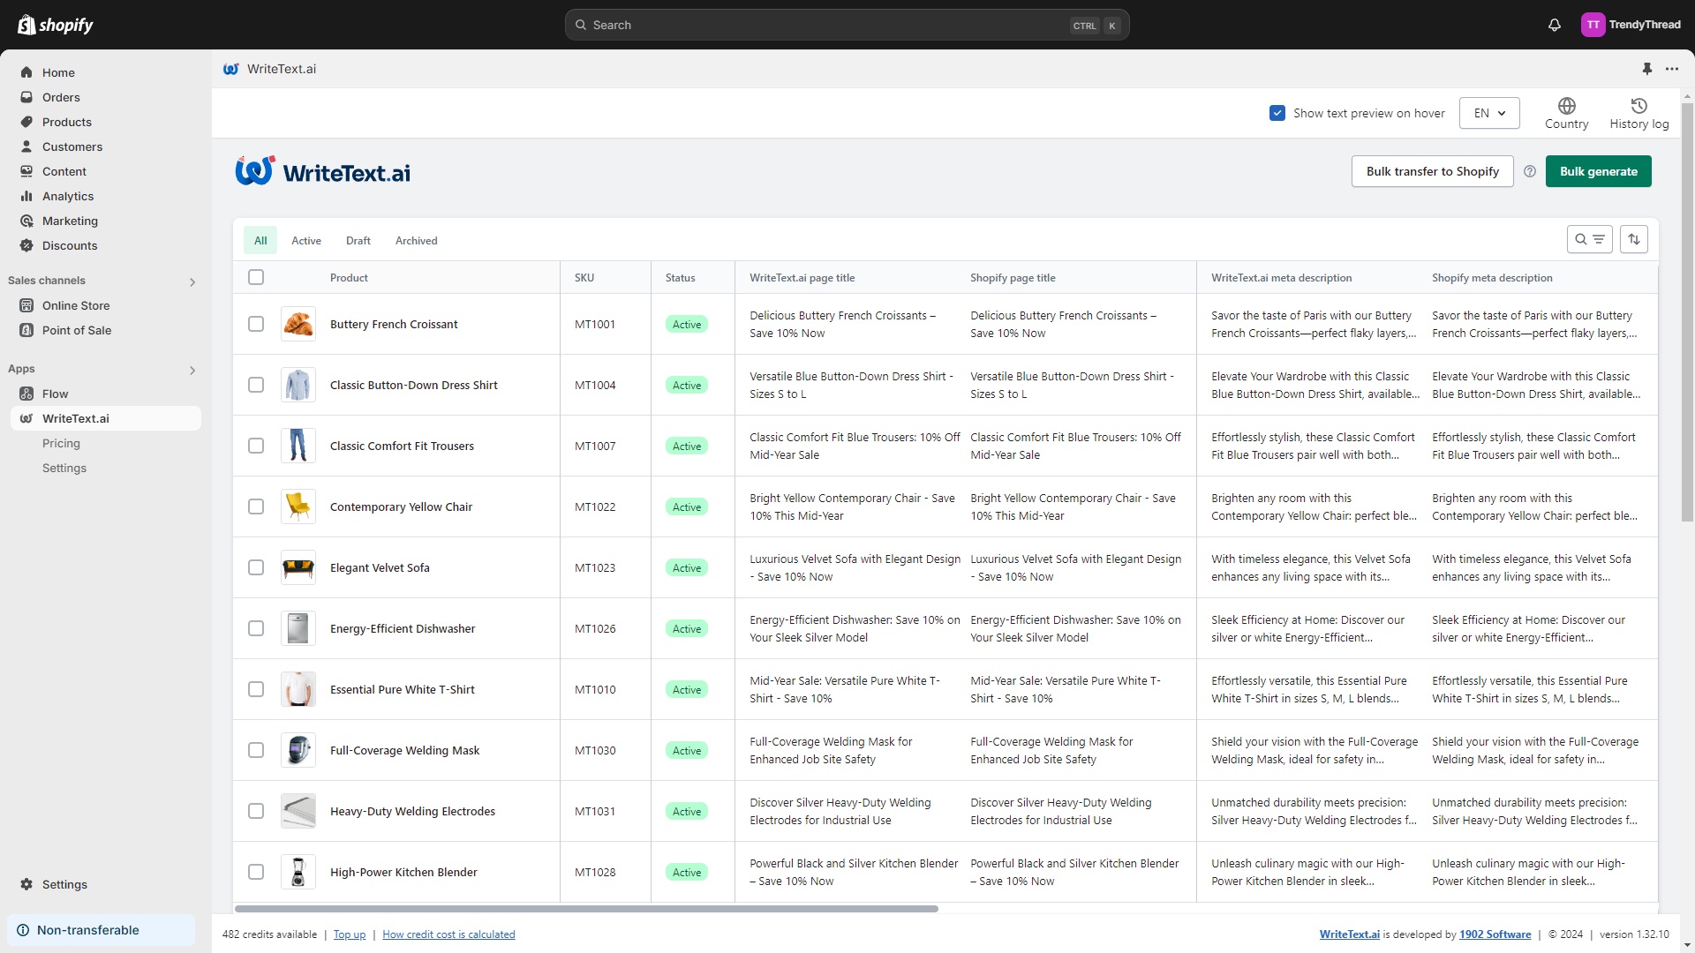Select Classic Button-Down Dress Shirt checkbox
The image size is (1695, 953).
[256, 385]
